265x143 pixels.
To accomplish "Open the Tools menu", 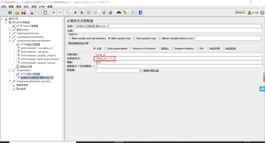I will pyautogui.click(x=42, y=7).
